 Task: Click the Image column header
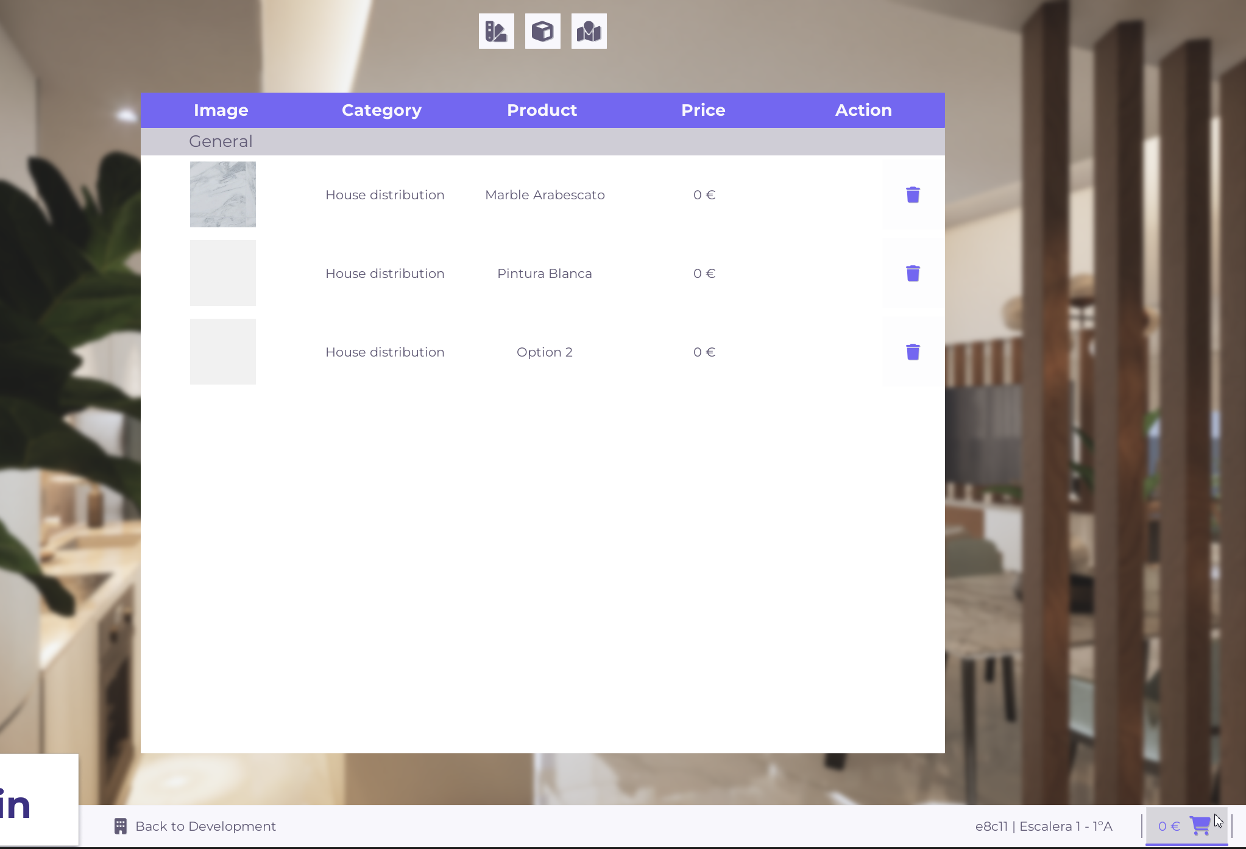(221, 110)
